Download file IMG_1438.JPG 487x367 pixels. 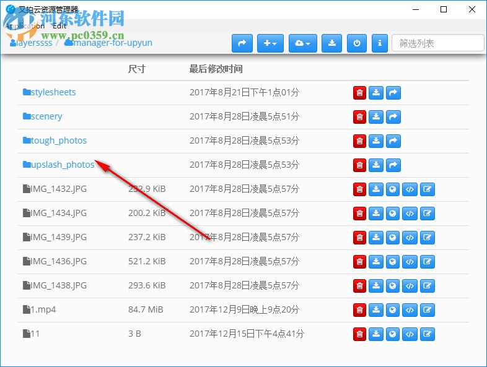click(x=376, y=286)
